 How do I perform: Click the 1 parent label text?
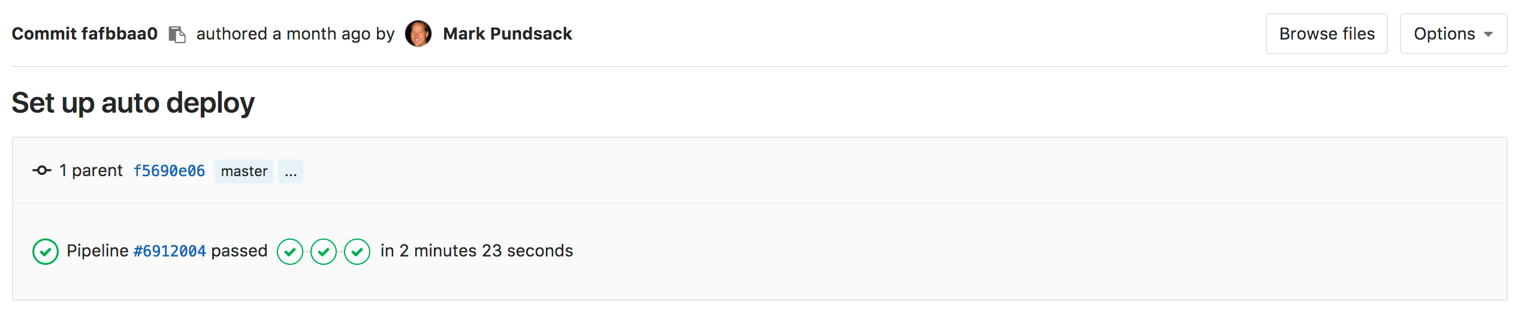click(91, 171)
